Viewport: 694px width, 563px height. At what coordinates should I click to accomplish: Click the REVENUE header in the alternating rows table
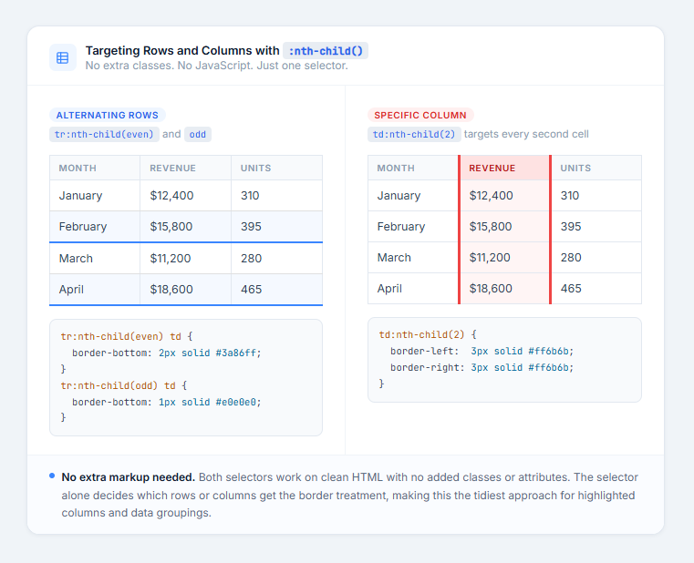coord(185,168)
